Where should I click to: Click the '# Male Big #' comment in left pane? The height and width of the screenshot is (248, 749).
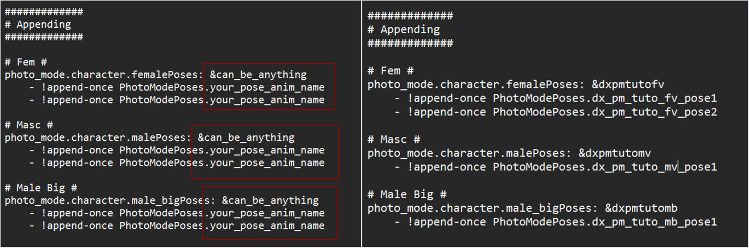[41, 188]
